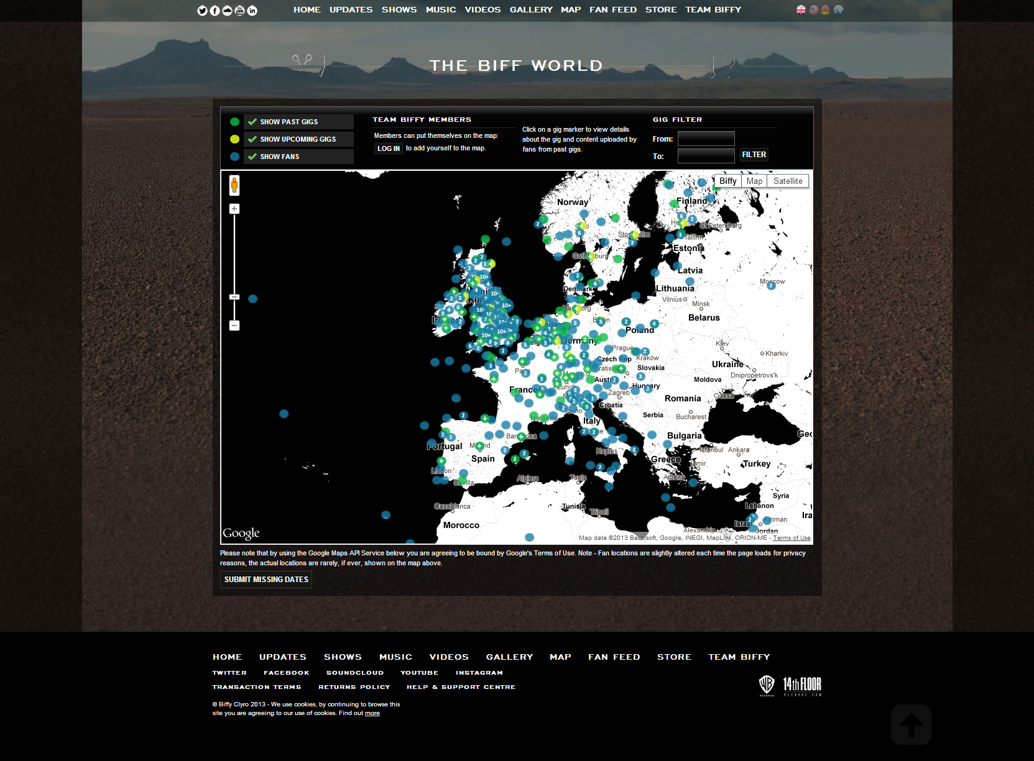Open the INSTAGRAM footer link
1034x761 pixels.
click(x=479, y=673)
